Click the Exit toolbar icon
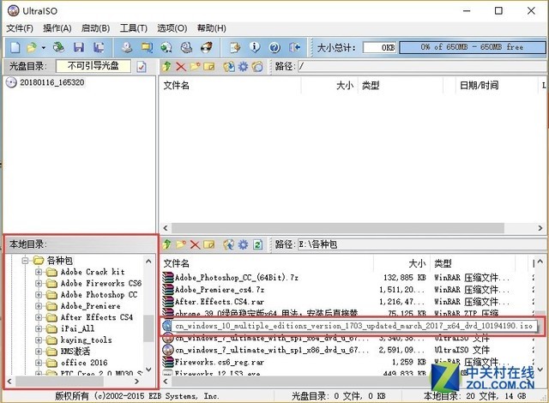 [x=295, y=47]
